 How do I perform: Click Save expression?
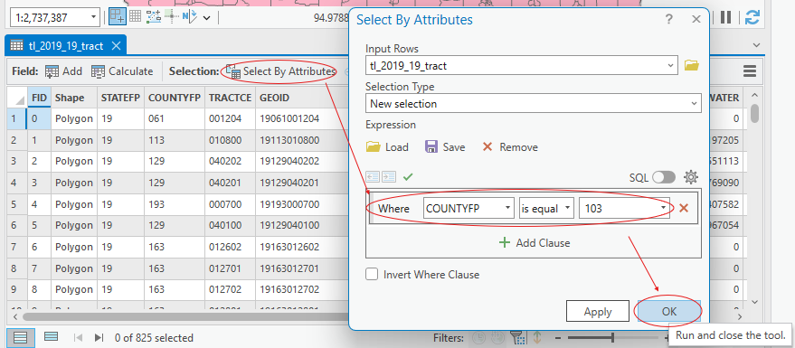[x=445, y=147]
